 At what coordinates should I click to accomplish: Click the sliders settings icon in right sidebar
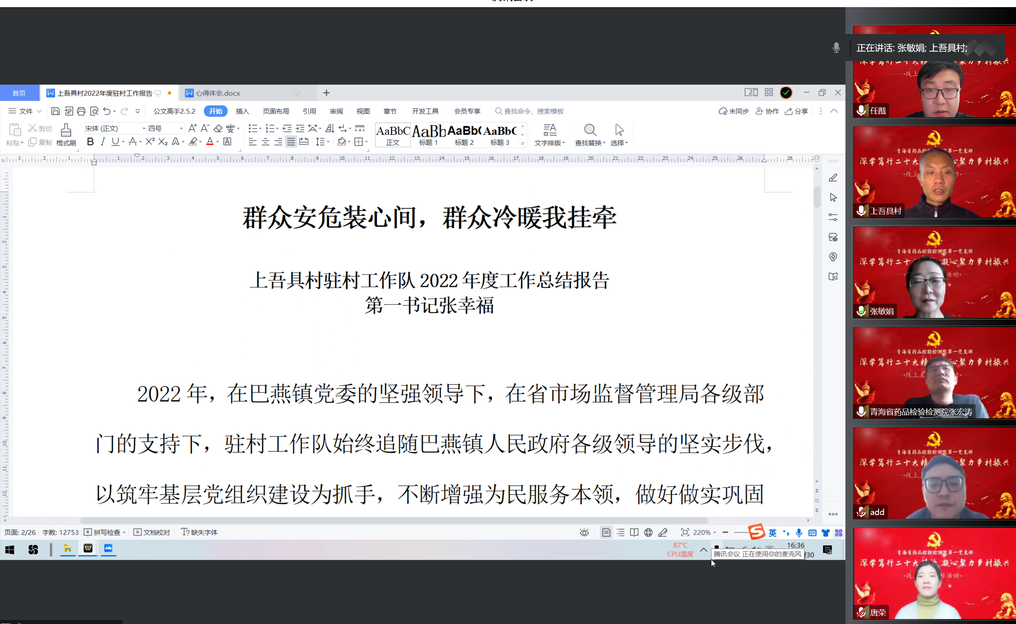point(833,217)
